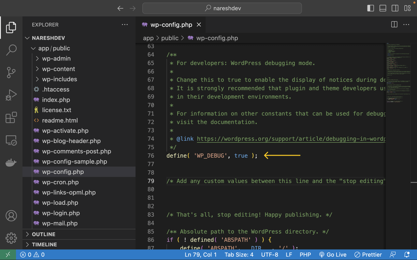Viewport: 417px width, 260px height.
Task: Show errors and warnings in status bar
Action: point(32,255)
